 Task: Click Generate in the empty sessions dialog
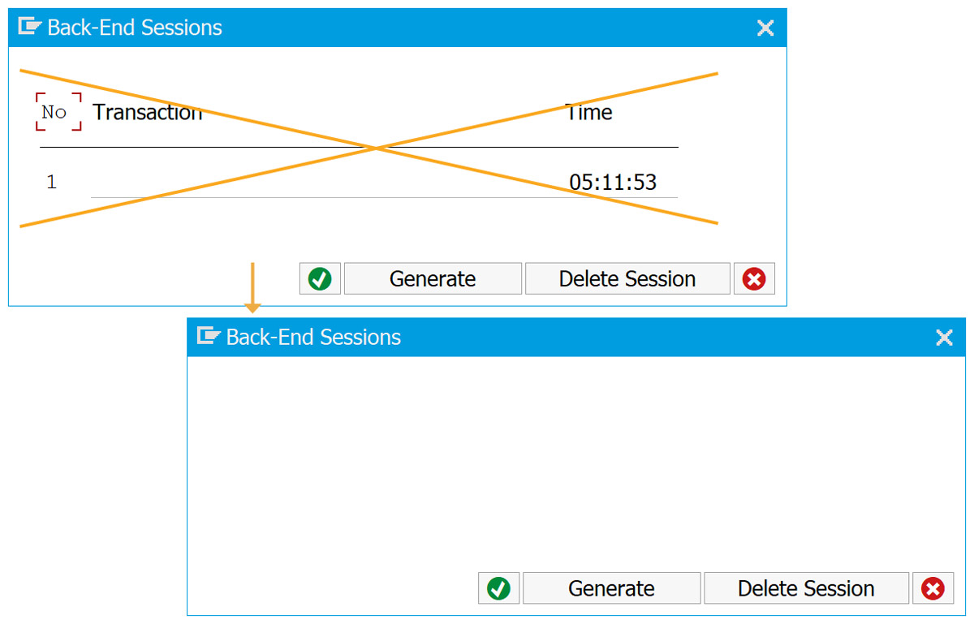point(611,588)
